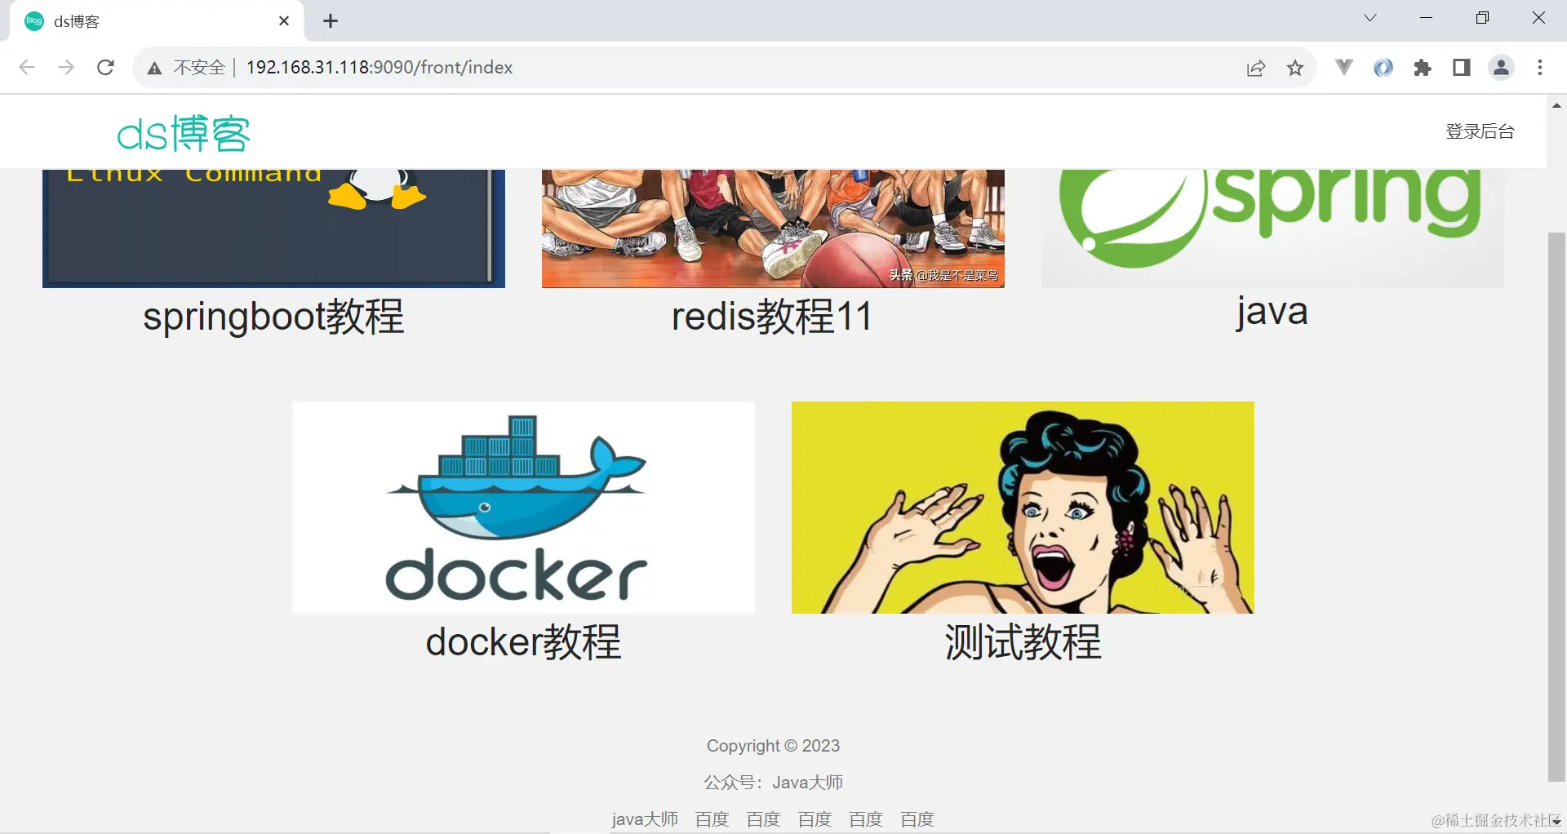Image resolution: width=1567 pixels, height=834 pixels.
Task: Toggle the browser side panel
Action: tap(1462, 68)
